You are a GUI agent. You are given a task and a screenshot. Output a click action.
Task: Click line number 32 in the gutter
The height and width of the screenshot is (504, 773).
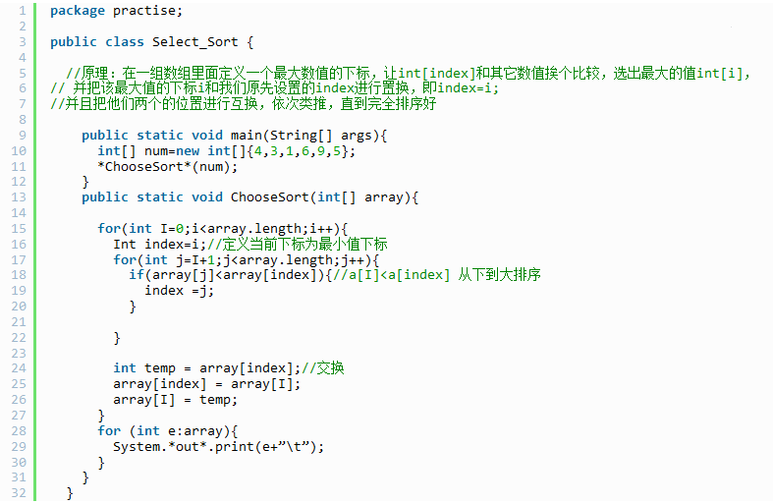21,493
